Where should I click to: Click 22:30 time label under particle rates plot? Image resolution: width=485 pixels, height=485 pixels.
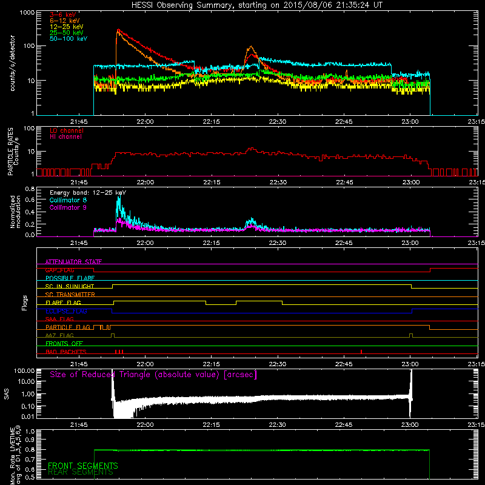pyautogui.click(x=278, y=182)
